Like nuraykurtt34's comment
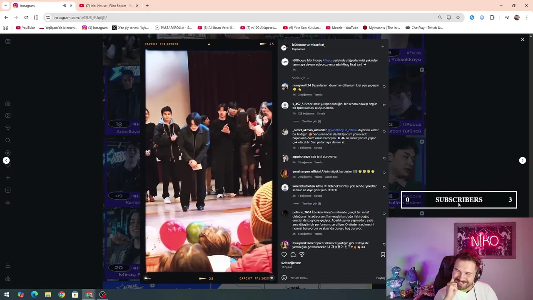The image size is (533, 300). (x=384, y=87)
